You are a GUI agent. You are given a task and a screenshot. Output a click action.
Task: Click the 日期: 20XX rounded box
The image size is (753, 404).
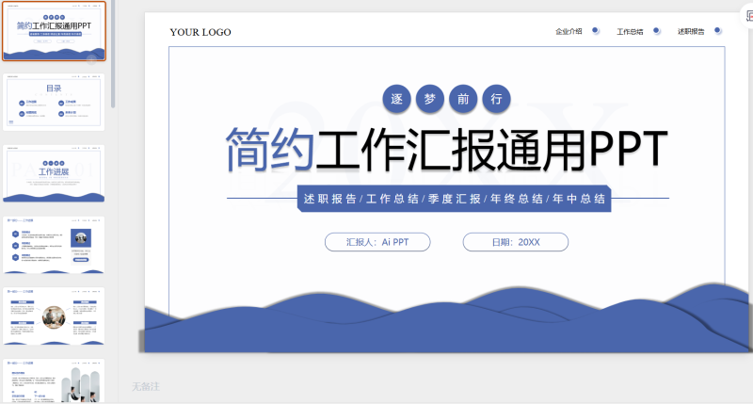point(516,242)
